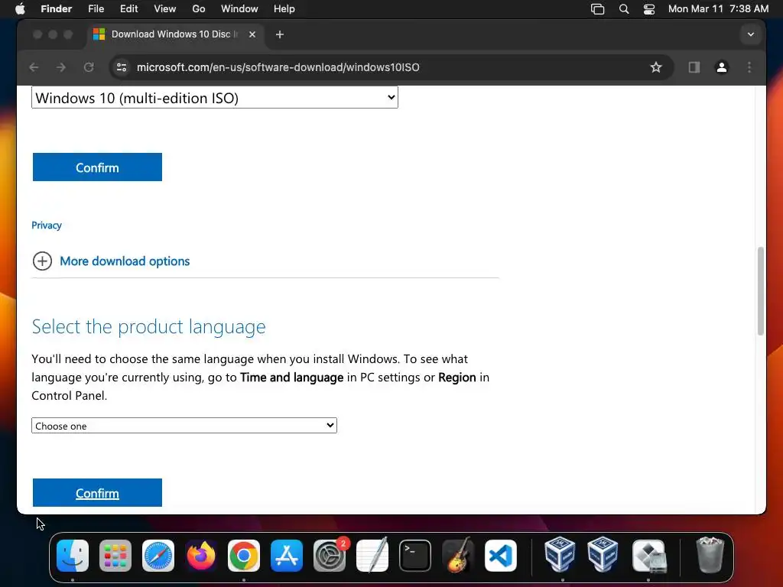
Task: Toggle the Chrome side panel
Action: (694, 67)
